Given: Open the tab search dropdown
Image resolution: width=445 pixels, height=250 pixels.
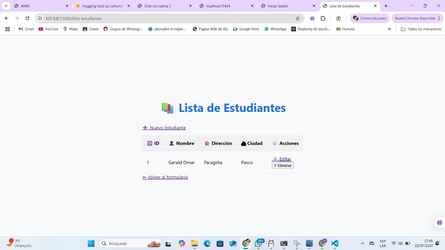Looking at the screenshot, I should click(x=6, y=6).
